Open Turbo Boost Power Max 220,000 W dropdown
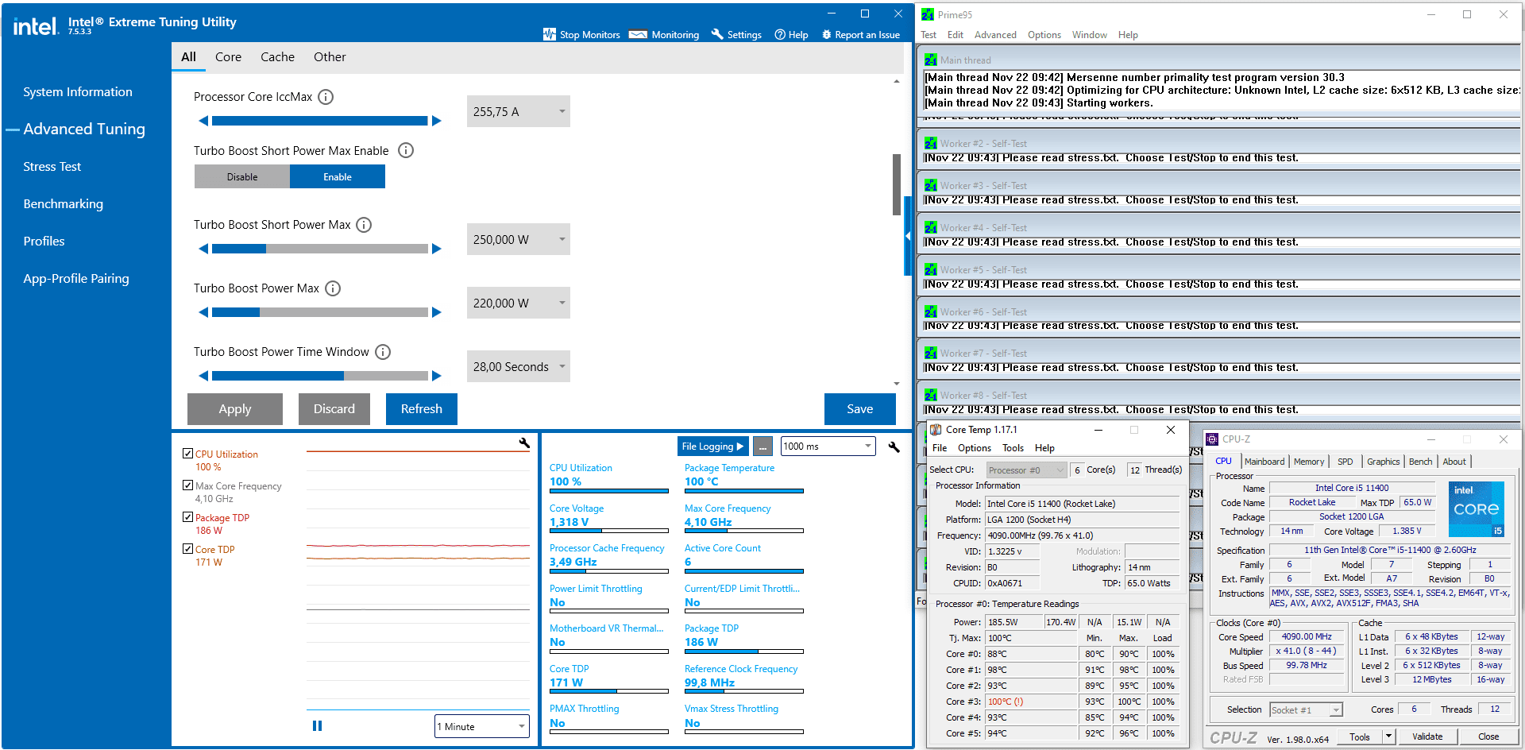This screenshot has height=750, width=1525. click(x=519, y=303)
